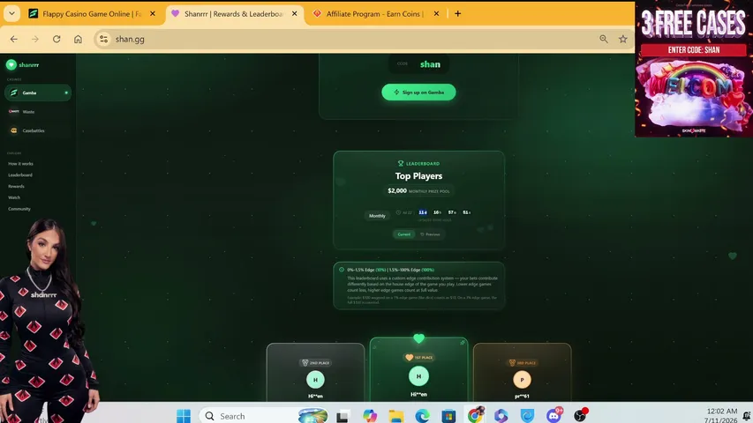Close the Affiliate Program tab

tap(436, 14)
